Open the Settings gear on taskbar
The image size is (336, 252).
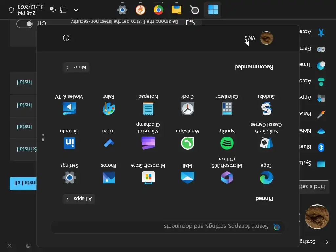[122, 10]
